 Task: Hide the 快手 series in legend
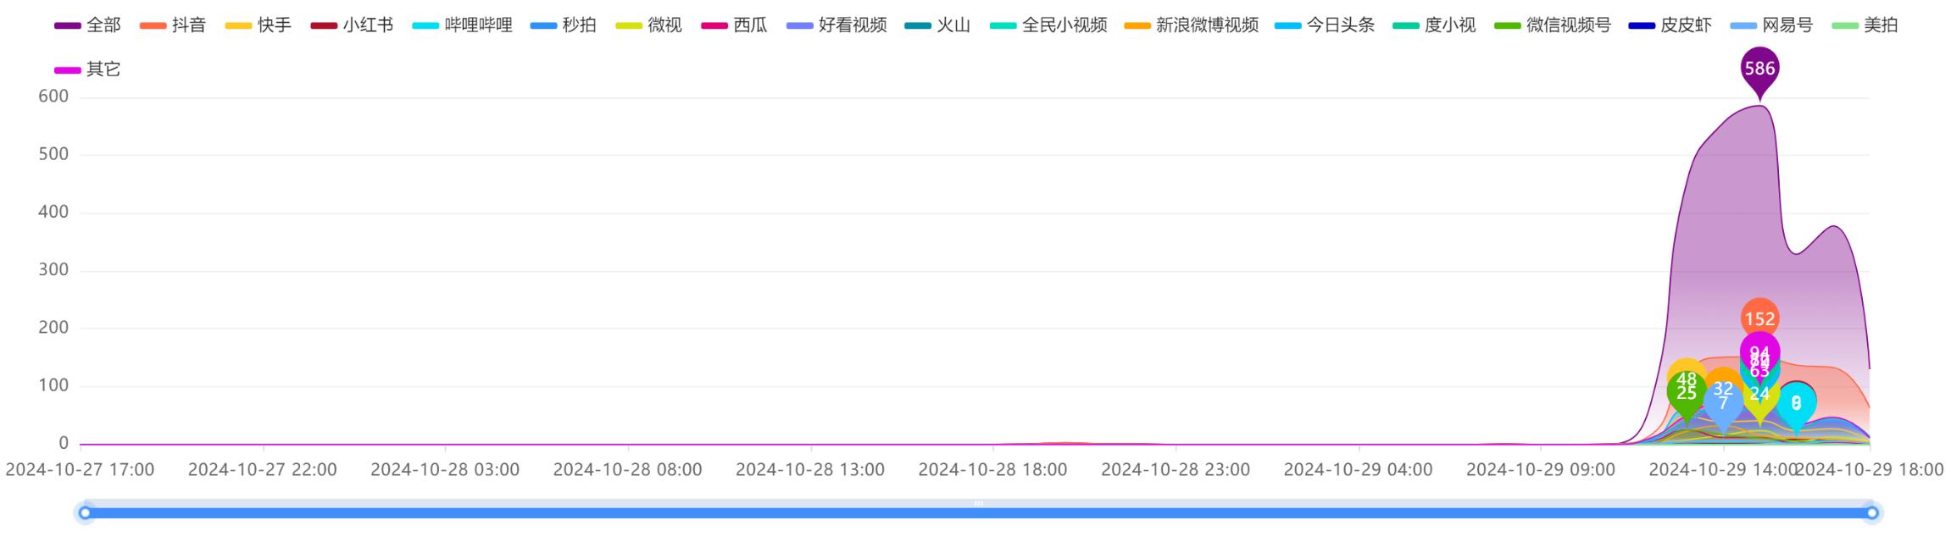258,25
